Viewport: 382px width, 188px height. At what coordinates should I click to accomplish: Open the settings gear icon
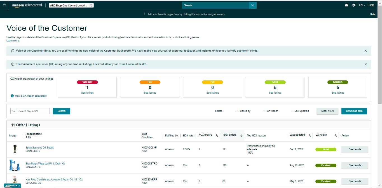[354, 5]
